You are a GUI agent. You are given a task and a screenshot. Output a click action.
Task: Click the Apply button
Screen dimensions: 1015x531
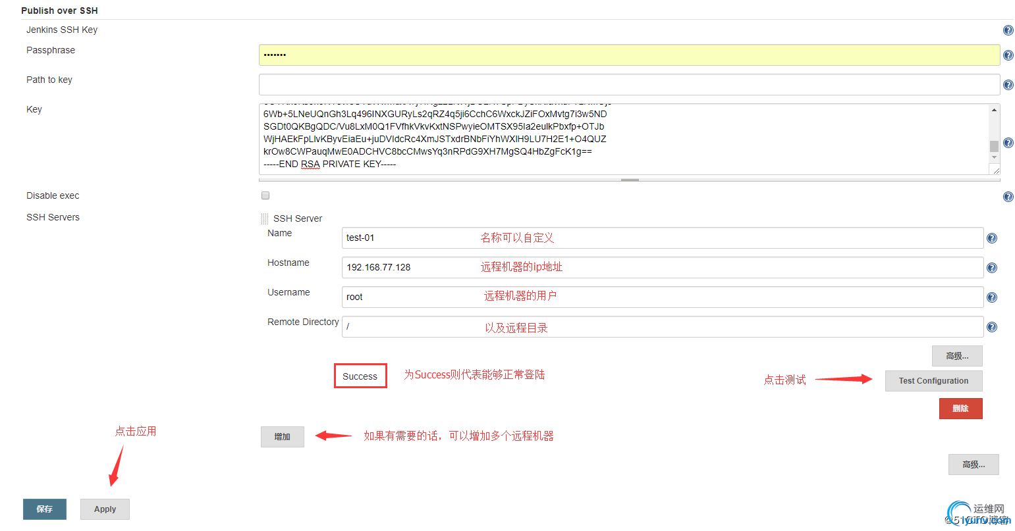tap(105, 509)
